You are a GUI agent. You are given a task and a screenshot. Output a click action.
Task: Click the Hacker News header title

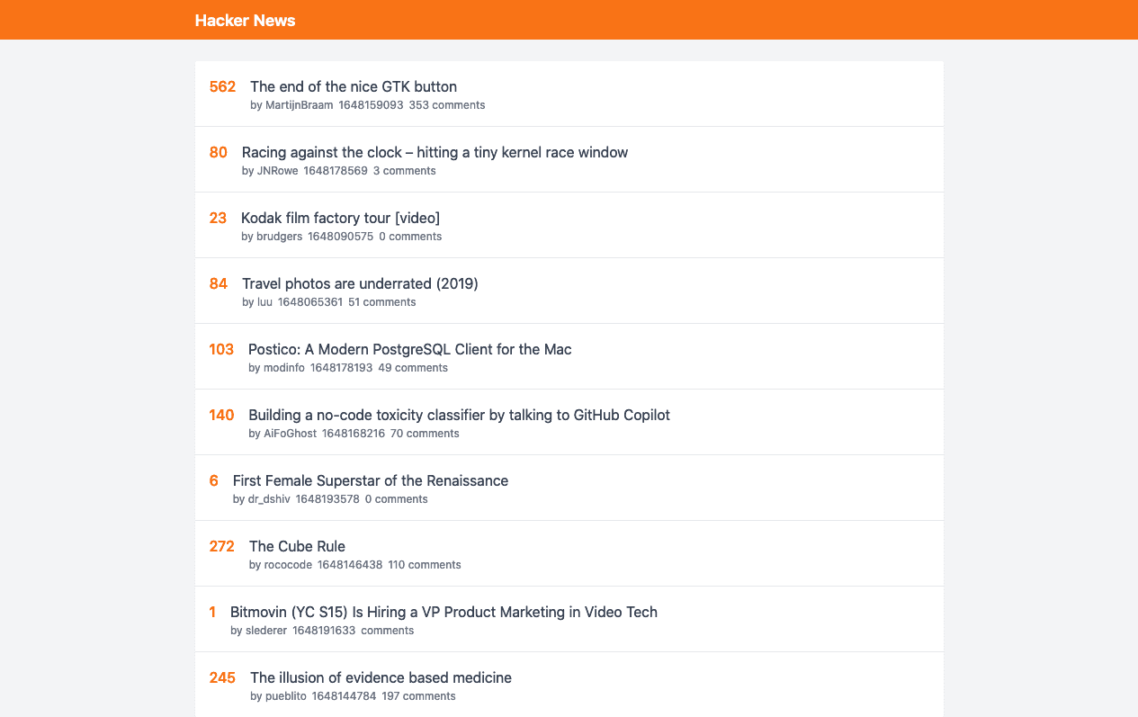click(x=245, y=20)
